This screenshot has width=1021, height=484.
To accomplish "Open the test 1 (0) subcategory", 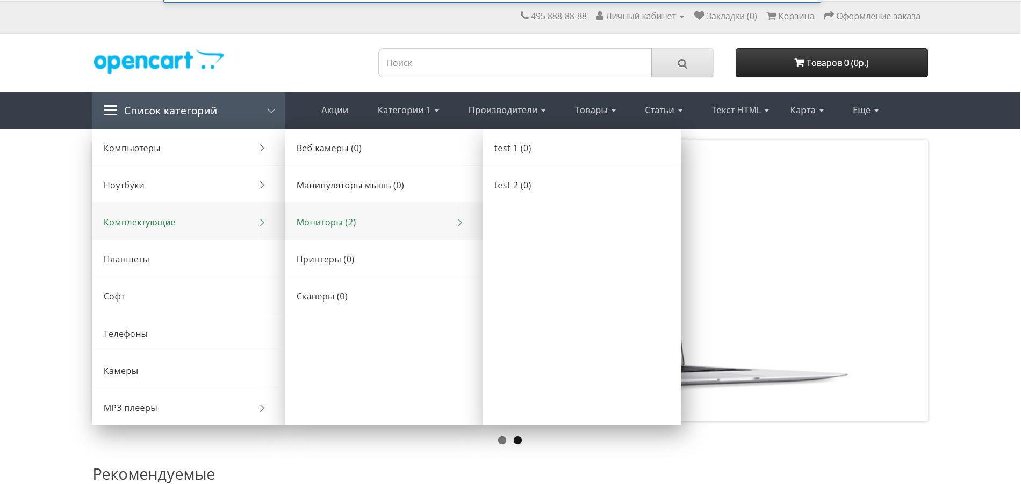I will (x=581, y=148).
